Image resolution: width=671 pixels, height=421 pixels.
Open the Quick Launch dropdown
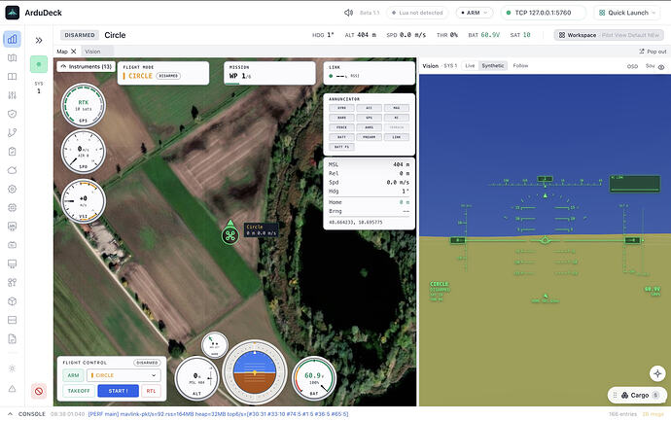tap(628, 13)
